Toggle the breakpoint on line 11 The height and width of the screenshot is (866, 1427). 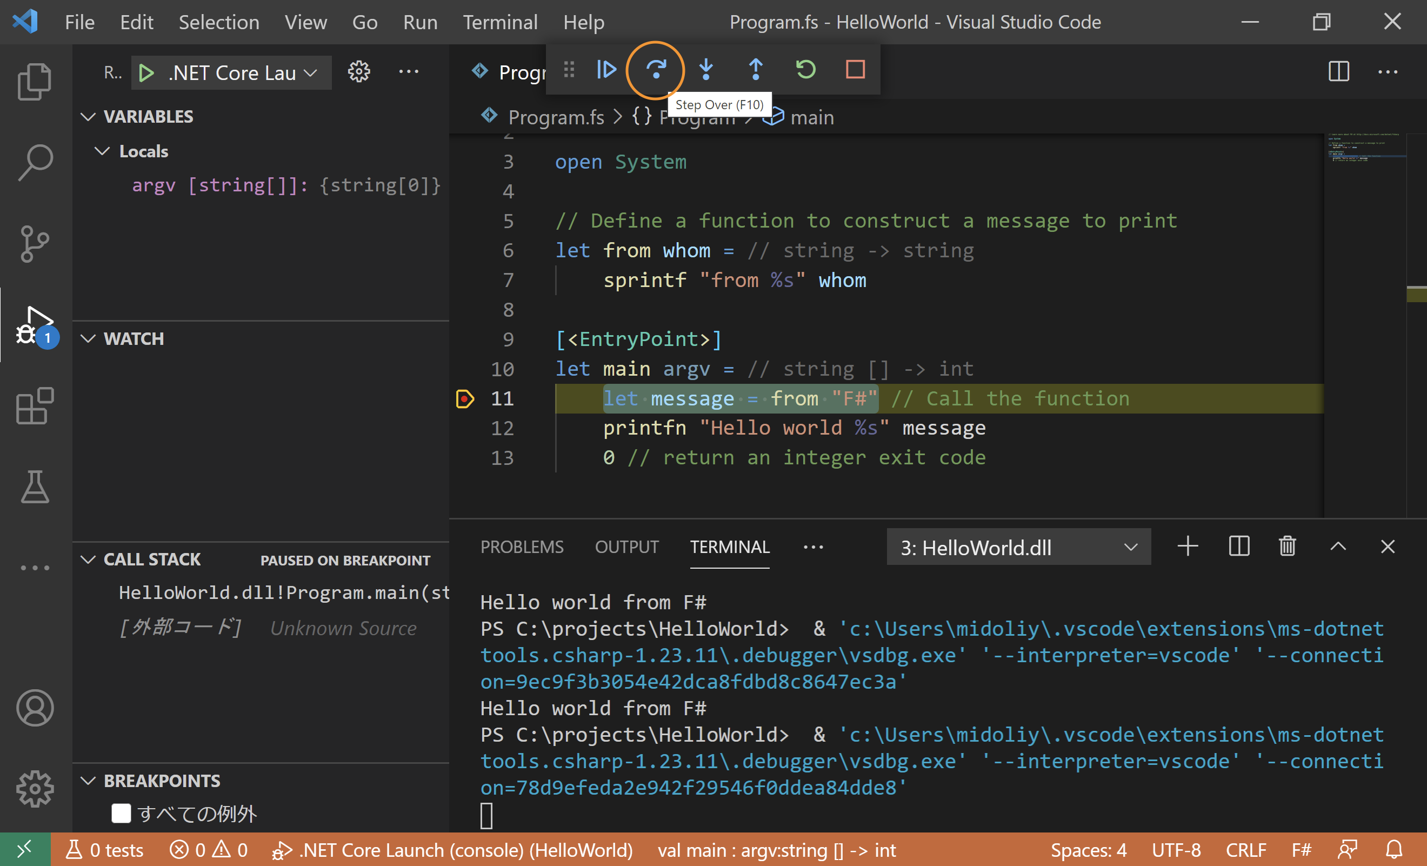coord(465,398)
